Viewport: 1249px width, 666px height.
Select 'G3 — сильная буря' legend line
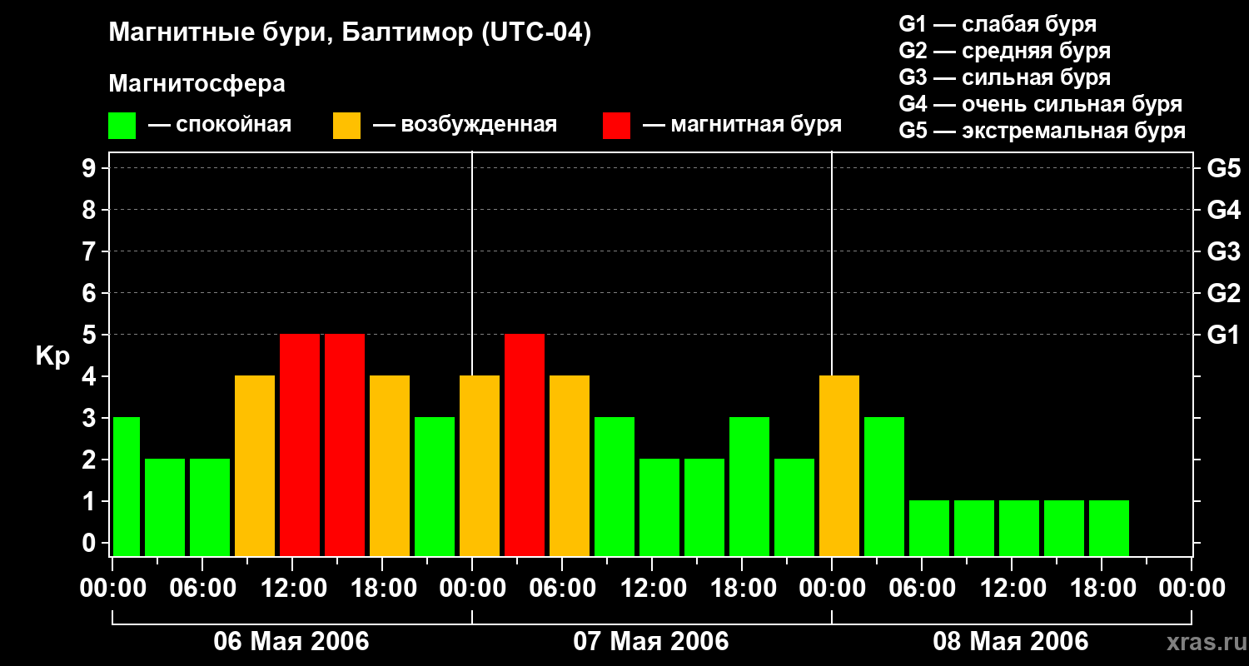[1004, 77]
